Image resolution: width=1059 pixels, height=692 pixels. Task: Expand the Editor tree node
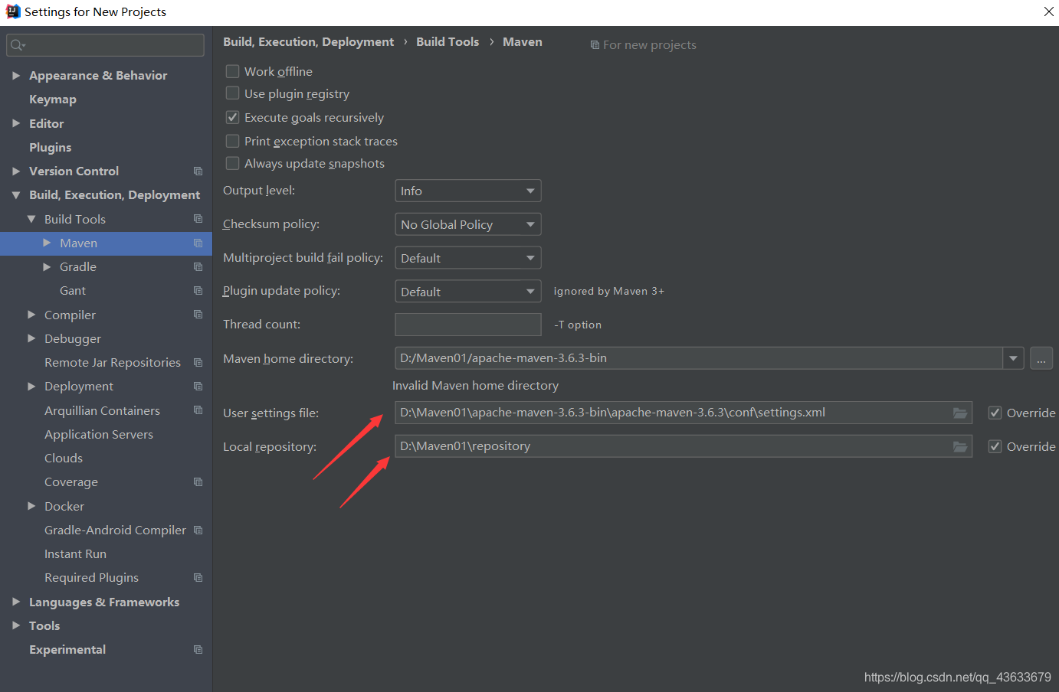pos(16,123)
